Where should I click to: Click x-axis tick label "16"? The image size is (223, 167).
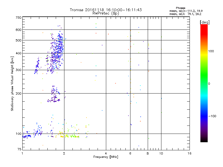pyautogui.click(x=190, y=153)
